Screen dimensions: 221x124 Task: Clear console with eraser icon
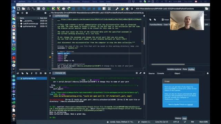pos(141,73)
